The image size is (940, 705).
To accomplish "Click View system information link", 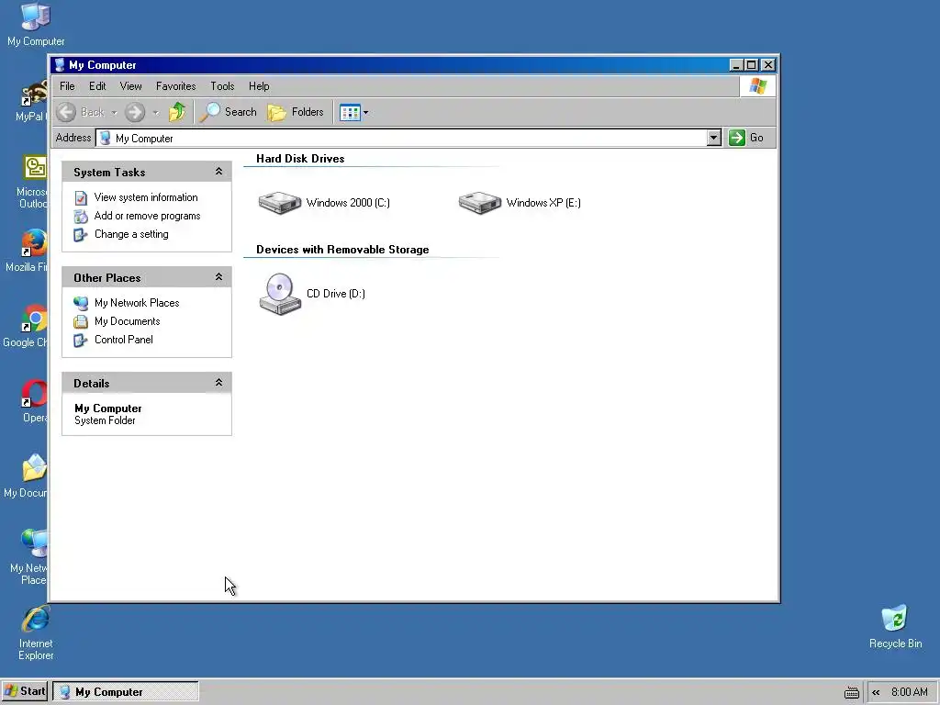I will pos(146,197).
